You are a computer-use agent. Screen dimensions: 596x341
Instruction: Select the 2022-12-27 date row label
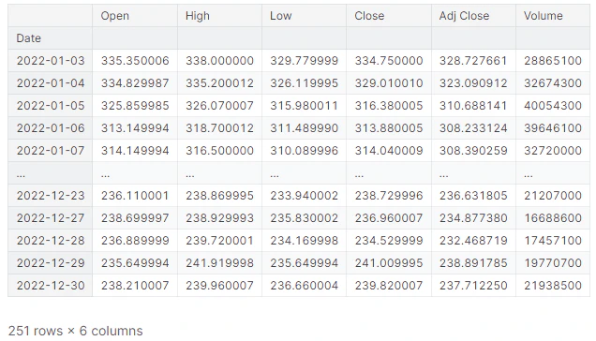51,218
